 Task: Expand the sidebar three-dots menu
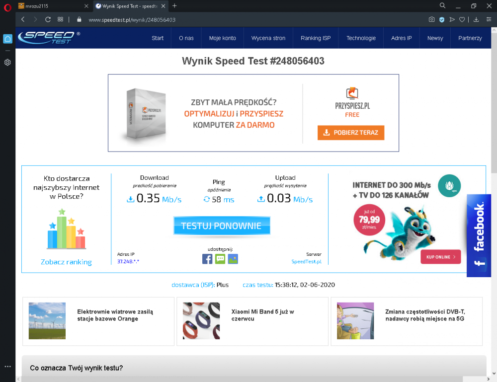(x=7, y=367)
